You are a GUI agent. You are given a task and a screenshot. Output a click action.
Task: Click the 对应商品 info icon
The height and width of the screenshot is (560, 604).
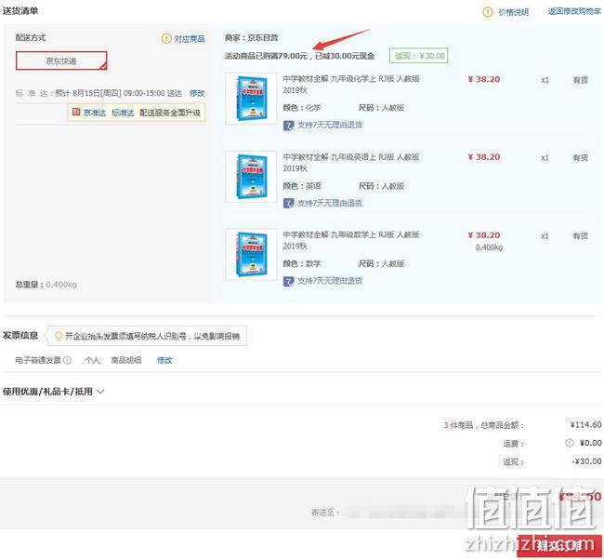point(166,38)
